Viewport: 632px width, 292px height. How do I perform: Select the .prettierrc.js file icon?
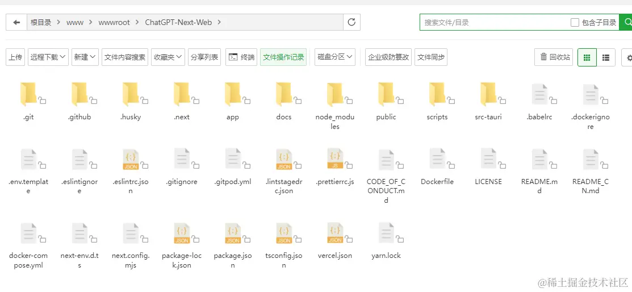(x=336, y=159)
